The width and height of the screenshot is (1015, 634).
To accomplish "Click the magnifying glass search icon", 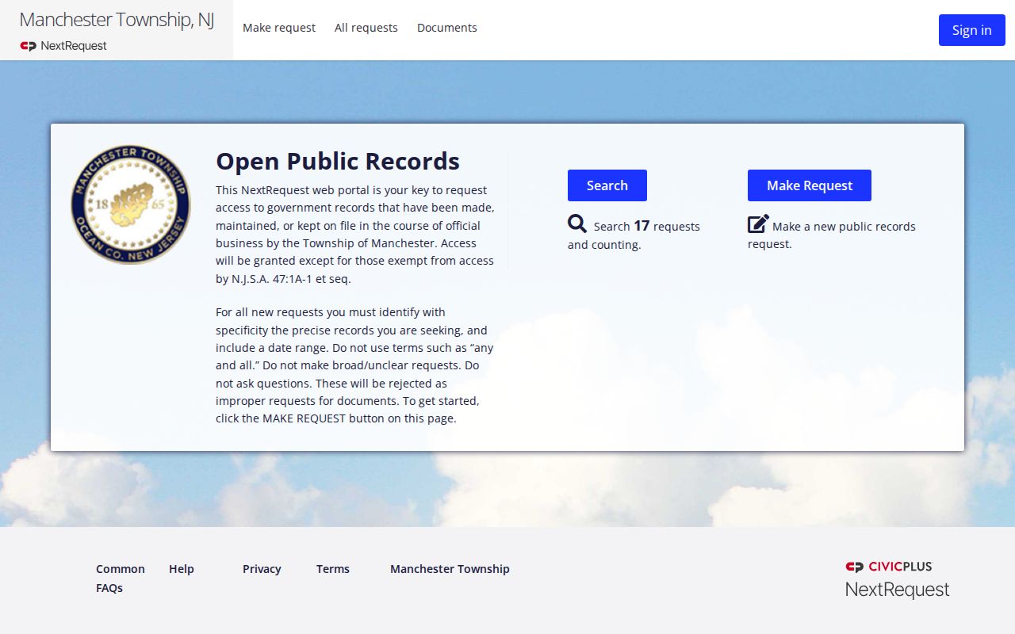I will [577, 223].
